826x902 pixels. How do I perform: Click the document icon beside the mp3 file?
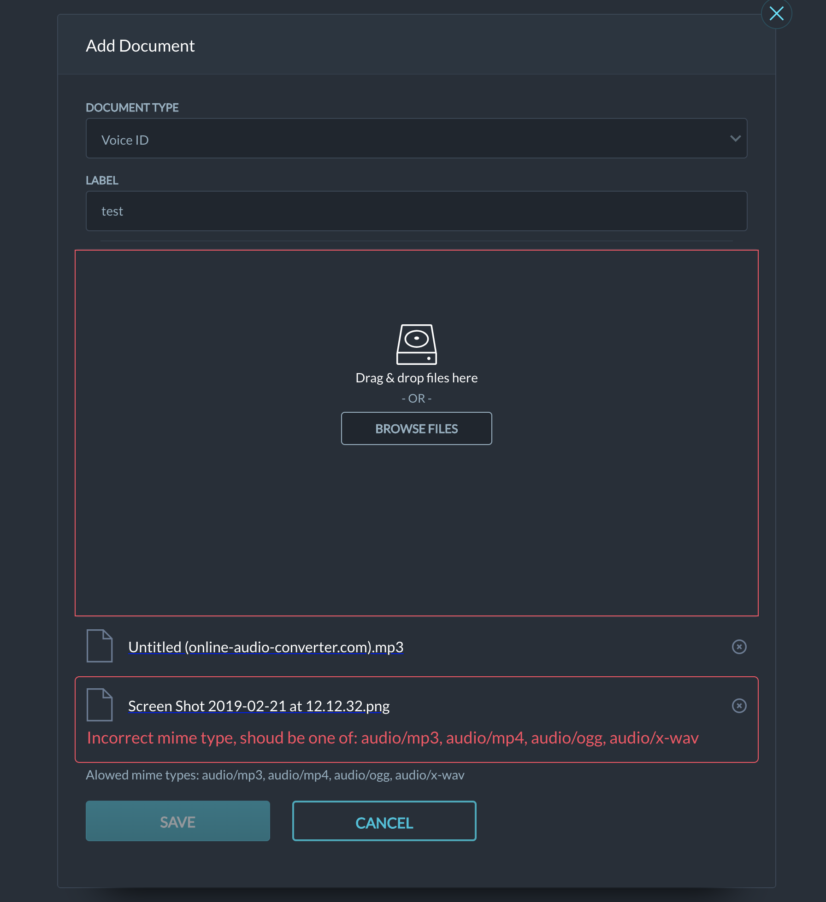tap(100, 646)
